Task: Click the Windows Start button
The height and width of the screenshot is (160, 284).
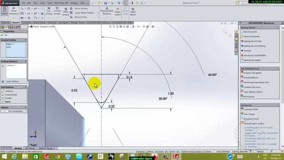Action: click(x=4, y=156)
